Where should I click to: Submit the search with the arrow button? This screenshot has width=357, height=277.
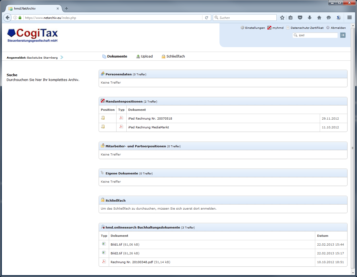pos(343,35)
